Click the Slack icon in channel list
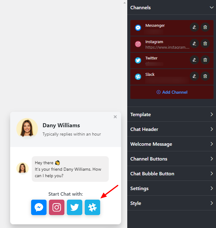This screenshot has width=216, height=228. [138, 76]
